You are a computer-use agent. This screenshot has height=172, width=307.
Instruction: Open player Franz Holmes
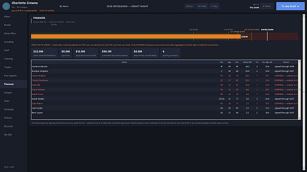(x=38, y=90)
